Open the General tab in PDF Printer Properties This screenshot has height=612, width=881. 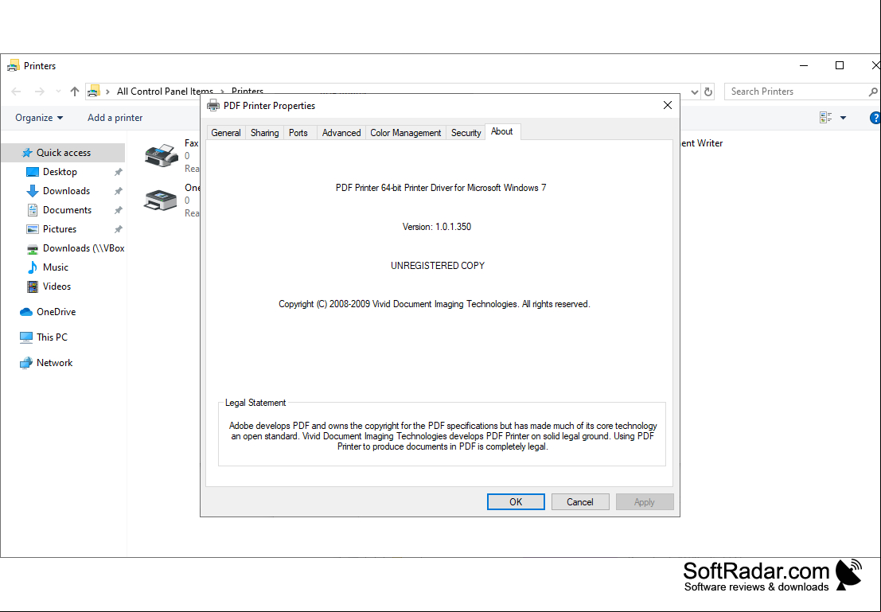(226, 133)
